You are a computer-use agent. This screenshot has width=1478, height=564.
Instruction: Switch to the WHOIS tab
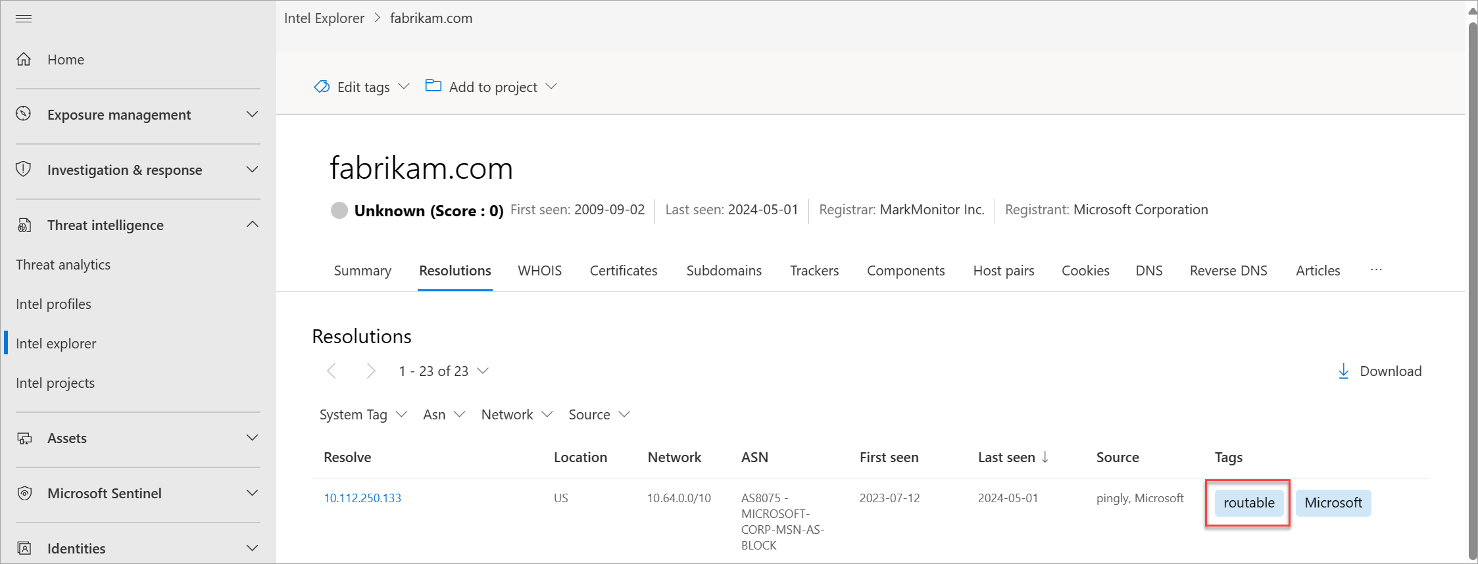click(539, 270)
